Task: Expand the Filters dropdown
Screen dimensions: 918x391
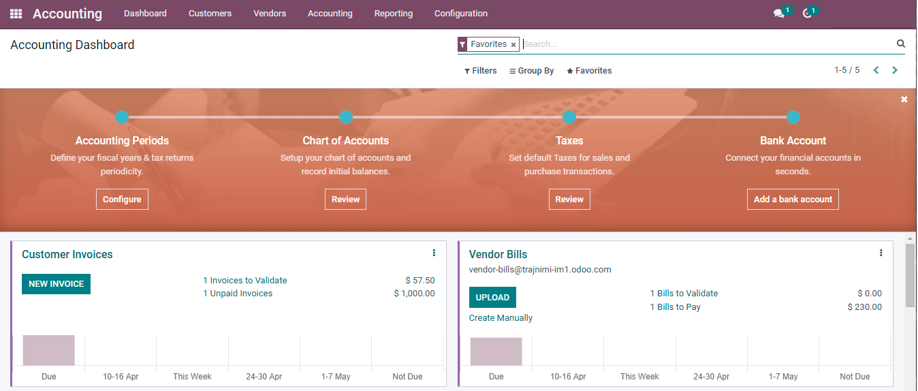Action: (481, 71)
